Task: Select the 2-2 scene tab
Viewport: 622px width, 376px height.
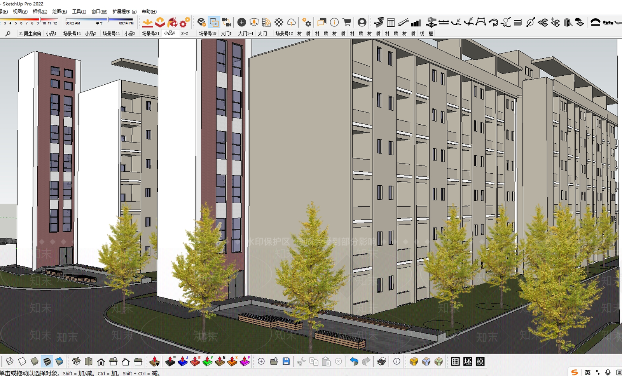Action: (x=185, y=34)
